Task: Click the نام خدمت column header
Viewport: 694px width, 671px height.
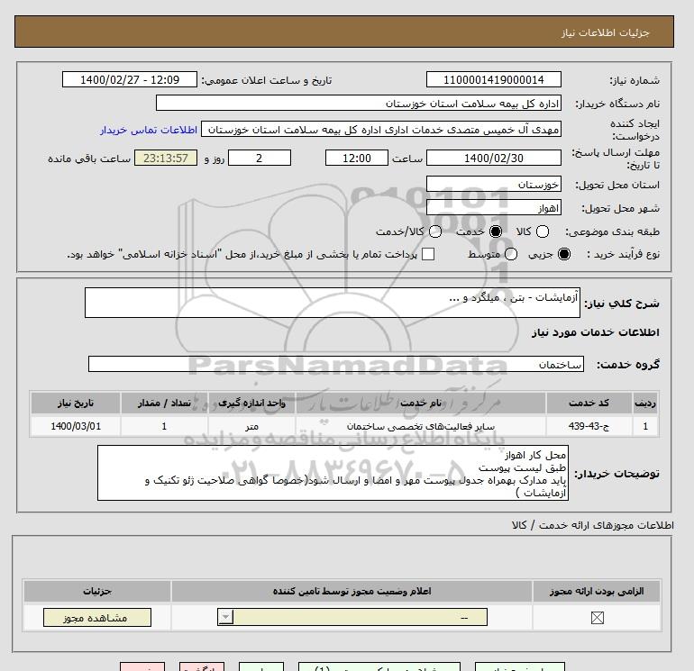Action: pos(421,403)
